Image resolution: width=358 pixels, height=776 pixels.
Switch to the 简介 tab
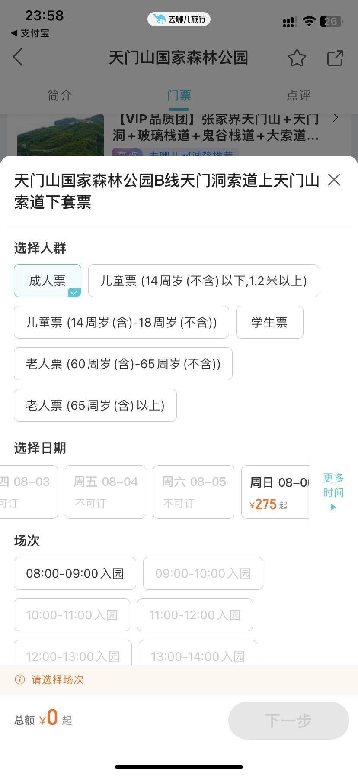(60, 95)
